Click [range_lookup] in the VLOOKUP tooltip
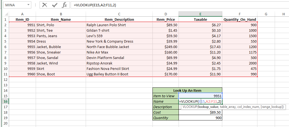 (271, 107)
